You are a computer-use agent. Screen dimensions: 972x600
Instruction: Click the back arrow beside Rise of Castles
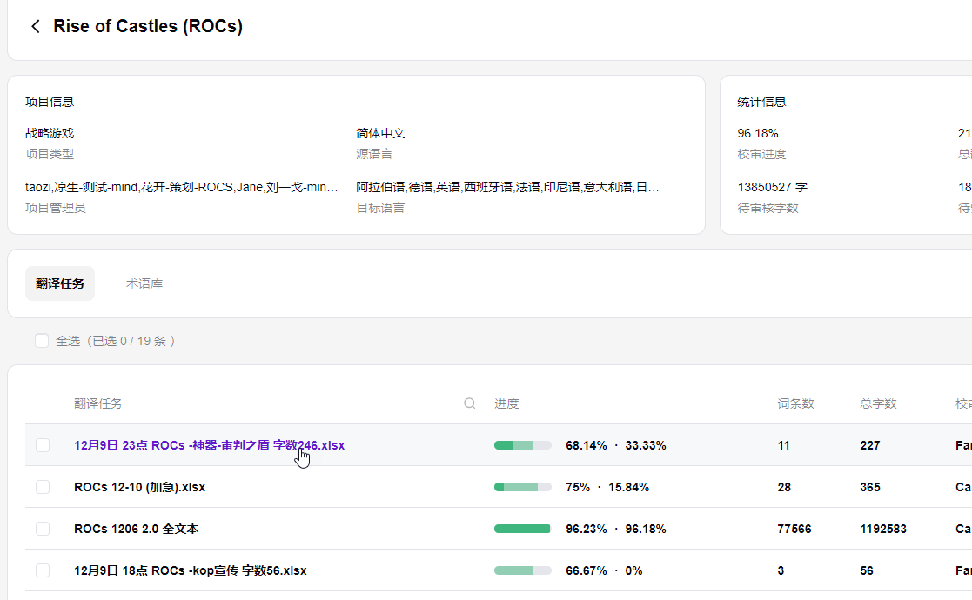pyautogui.click(x=36, y=26)
